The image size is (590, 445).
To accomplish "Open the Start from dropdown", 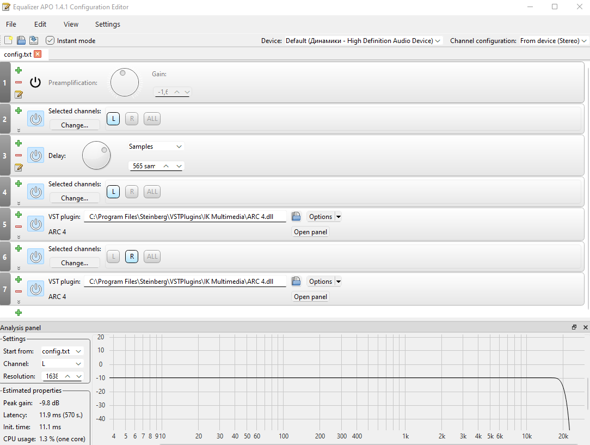I will click(x=62, y=351).
